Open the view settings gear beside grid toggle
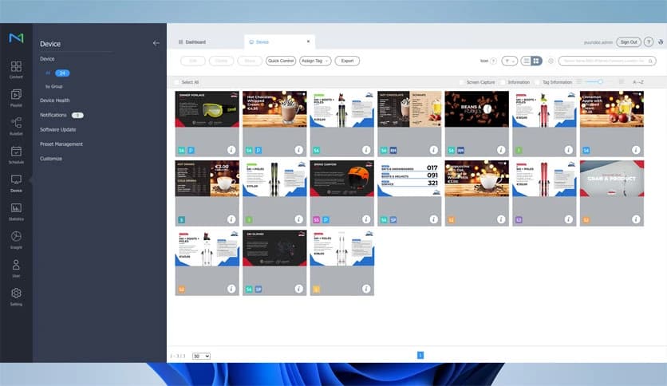 tap(551, 61)
